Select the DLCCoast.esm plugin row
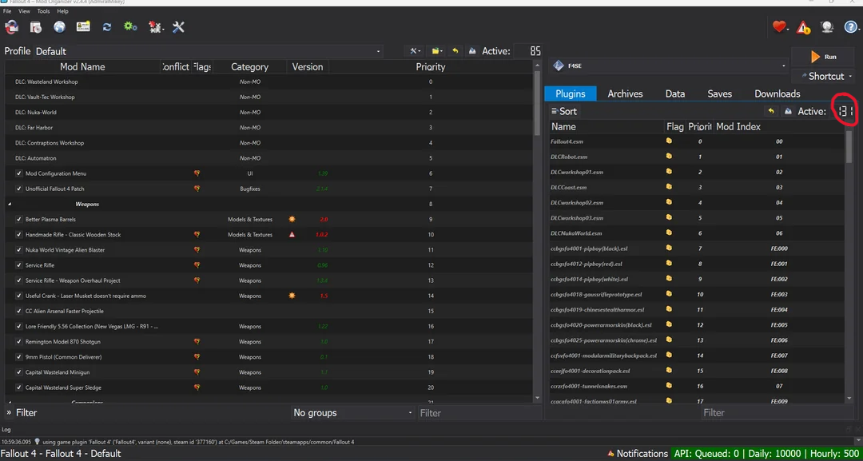Image resolution: width=863 pixels, height=461 pixels. point(698,188)
